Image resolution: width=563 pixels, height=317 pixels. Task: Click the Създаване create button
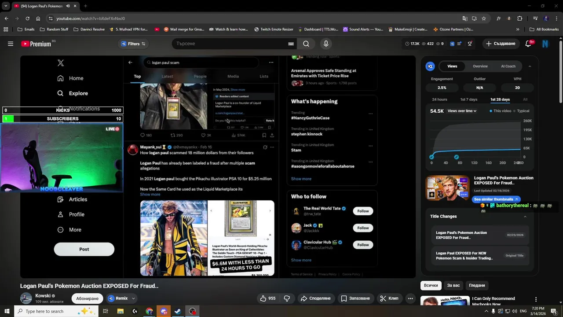[x=500, y=44]
